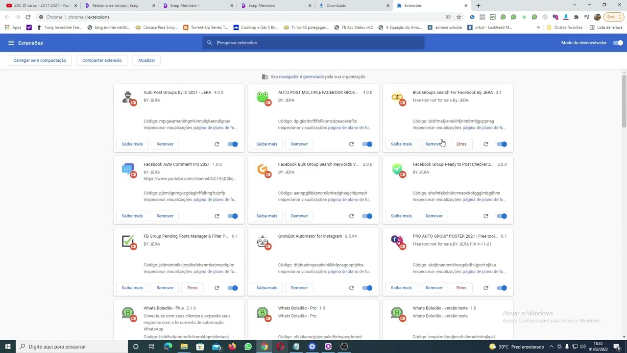Click the Chrome puzzle-piece extensions icon
Viewport: 627px width, 353px height.
[x=576, y=17]
